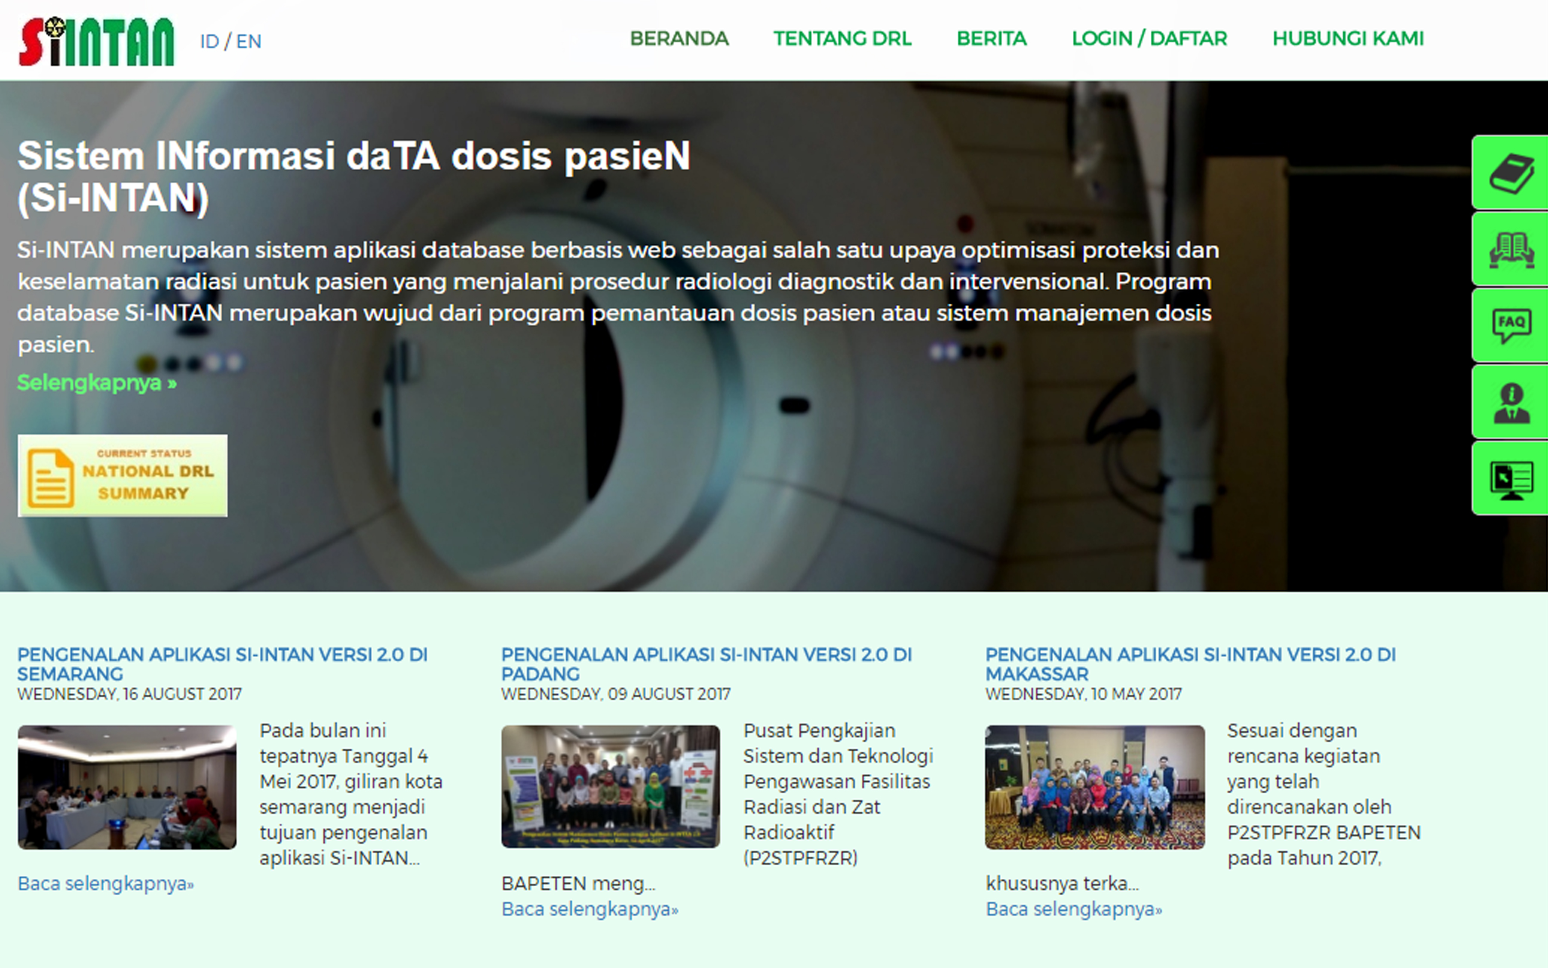1548x968 pixels.
Task: Click the date WEDNESDAY, 09 AUGUST 2017
Action: [x=616, y=694]
